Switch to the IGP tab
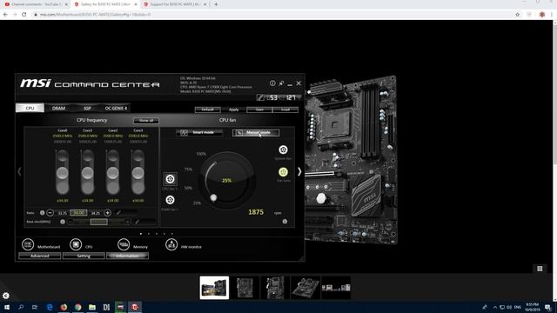Image resolution: width=557 pixels, height=313 pixels. click(x=87, y=108)
